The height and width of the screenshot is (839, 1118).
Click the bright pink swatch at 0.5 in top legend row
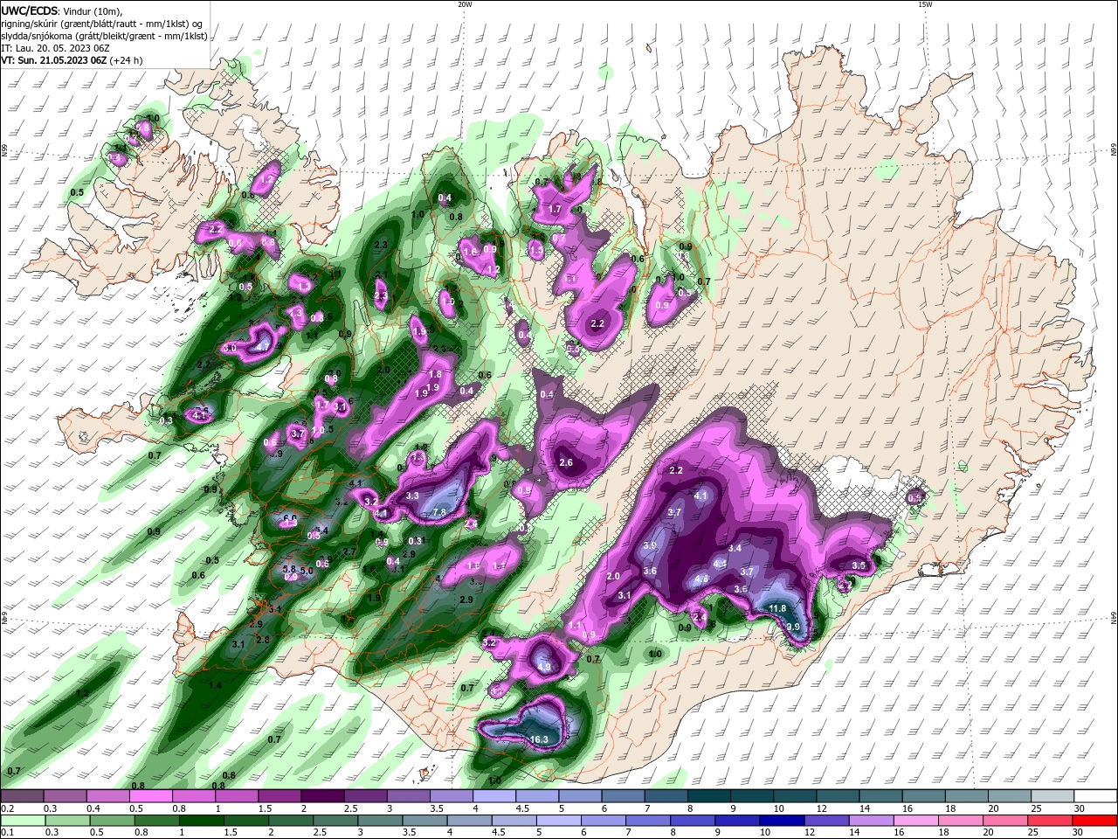[151, 796]
